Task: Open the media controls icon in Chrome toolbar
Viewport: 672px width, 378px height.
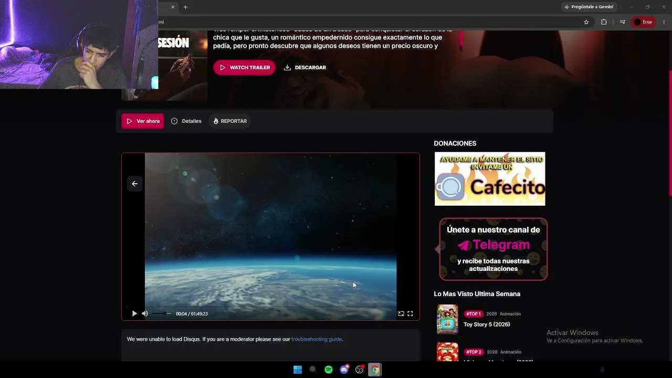Action: click(623, 22)
